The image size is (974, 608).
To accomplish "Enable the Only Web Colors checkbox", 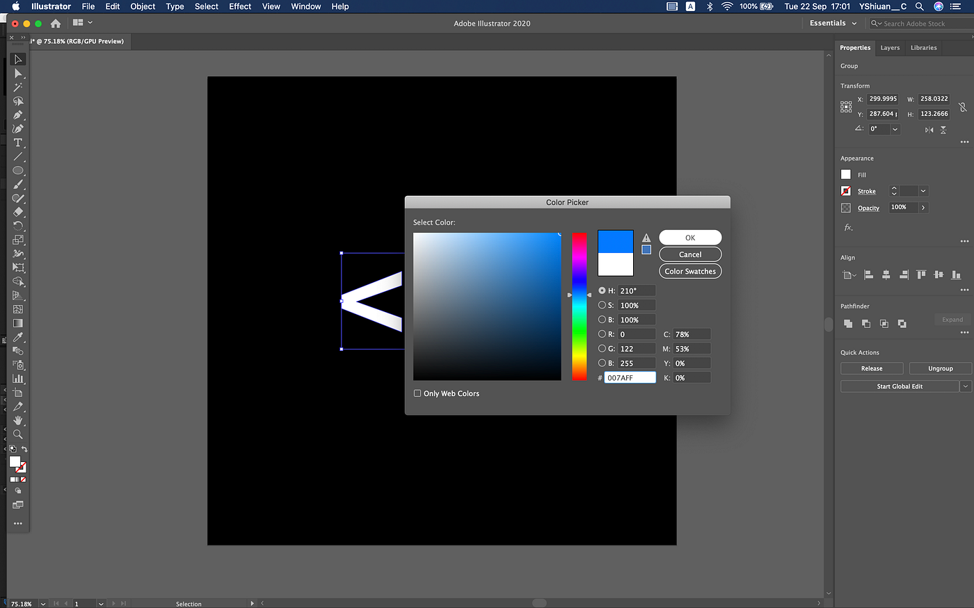I will pos(417,393).
